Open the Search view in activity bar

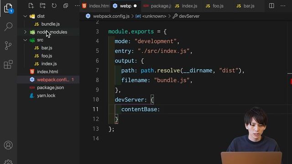pos(8,26)
